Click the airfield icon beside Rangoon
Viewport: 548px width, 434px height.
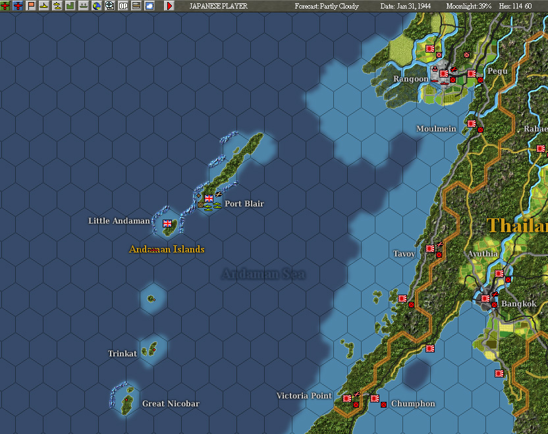[453, 70]
